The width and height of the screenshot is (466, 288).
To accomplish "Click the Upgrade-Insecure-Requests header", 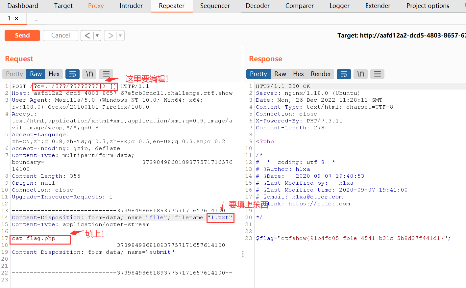I will [x=62, y=197].
